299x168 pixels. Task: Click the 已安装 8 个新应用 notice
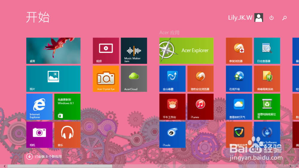[48, 157]
